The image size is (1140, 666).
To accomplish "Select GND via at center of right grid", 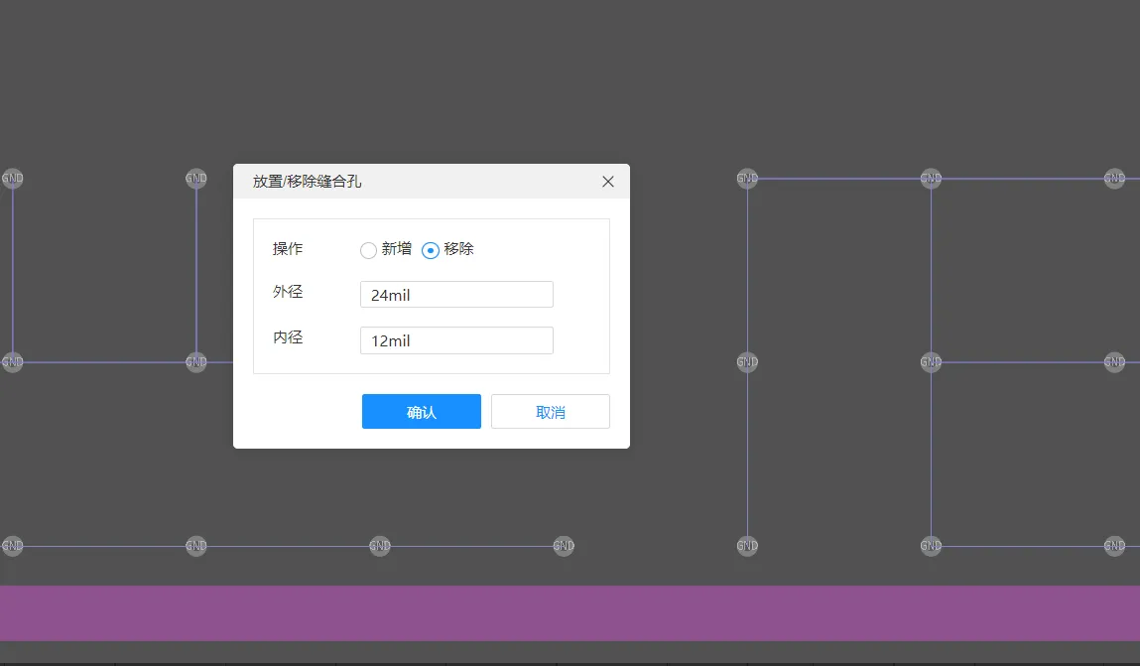I will pyautogui.click(x=931, y=362).
